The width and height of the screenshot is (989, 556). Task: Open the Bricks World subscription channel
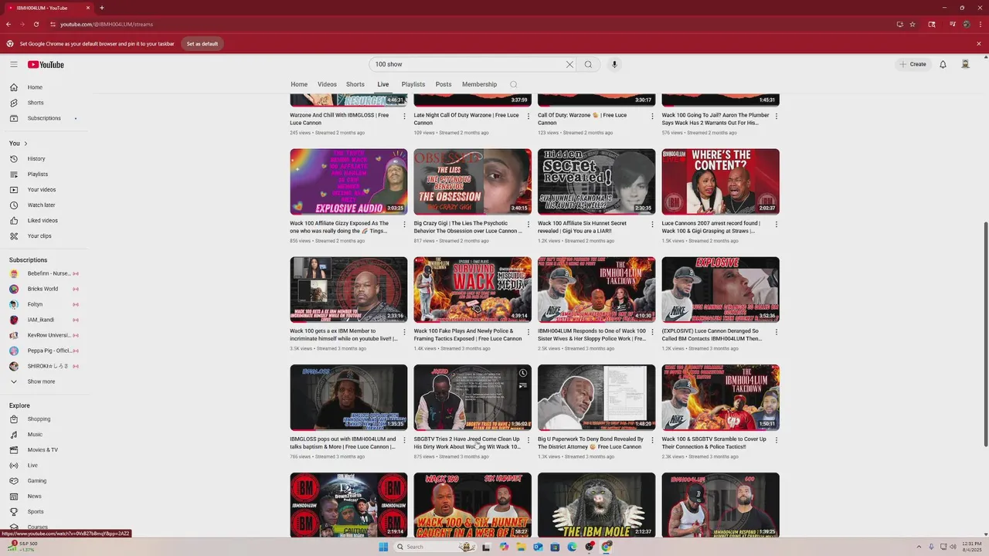(x=45, y=289)
